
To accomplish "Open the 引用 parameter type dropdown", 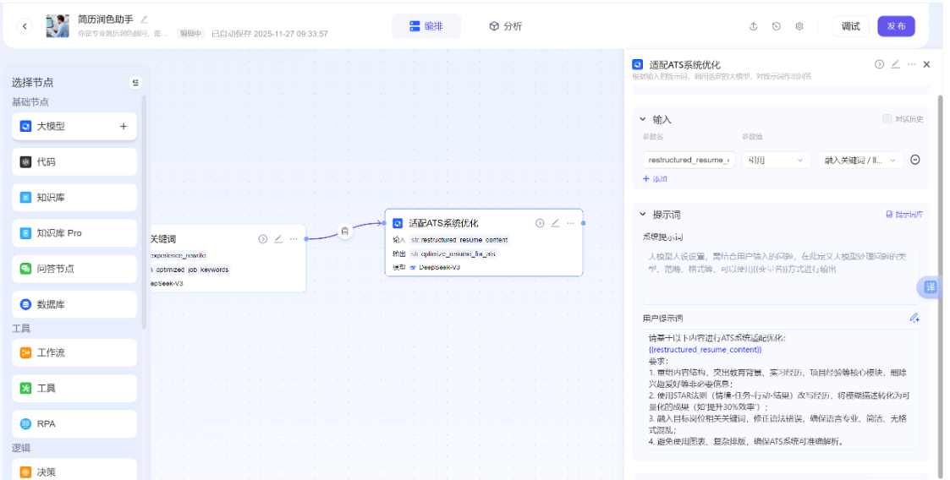I will [777, 160].
